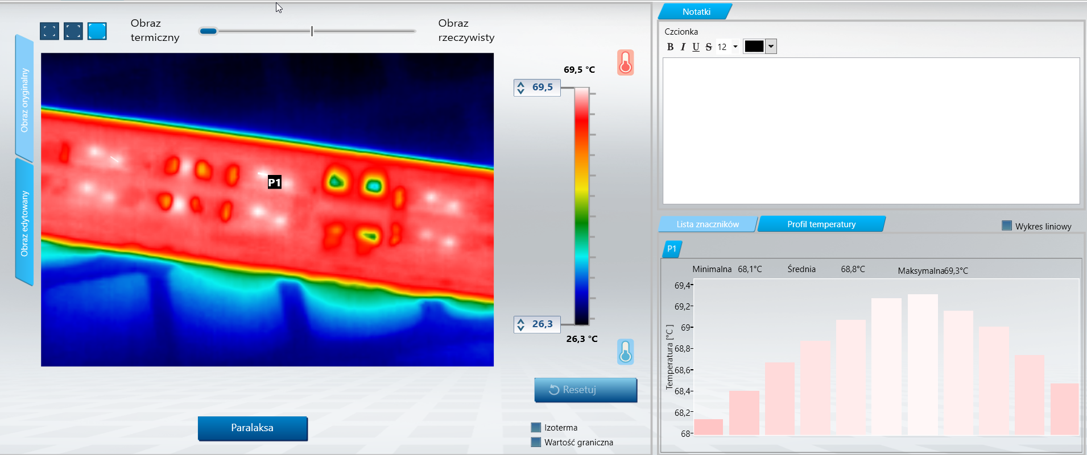Enable the Wartość graniczna checkbox
This screenshot has height=455, width=1087.
(536, 443)
